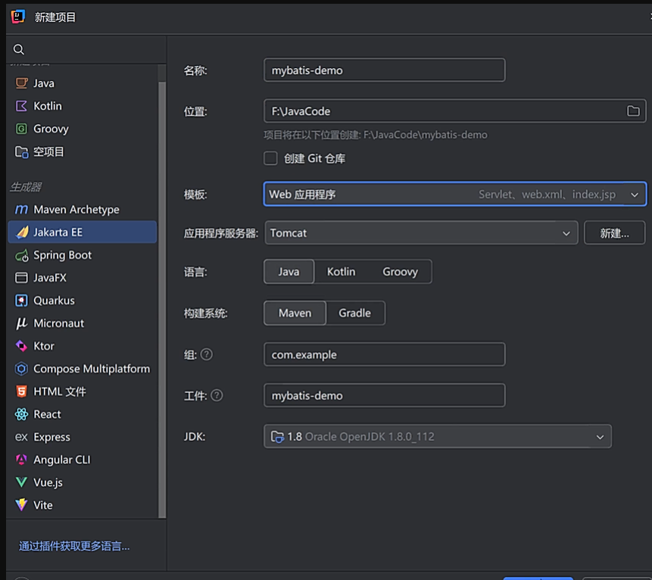Click the 新建... server button
The width and height of the screenshot is (652, 580).
click(615, 232)
